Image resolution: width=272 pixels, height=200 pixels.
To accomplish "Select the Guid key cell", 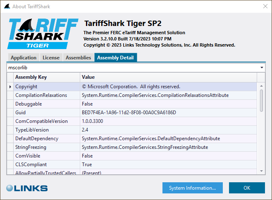I will coord(47,113).
